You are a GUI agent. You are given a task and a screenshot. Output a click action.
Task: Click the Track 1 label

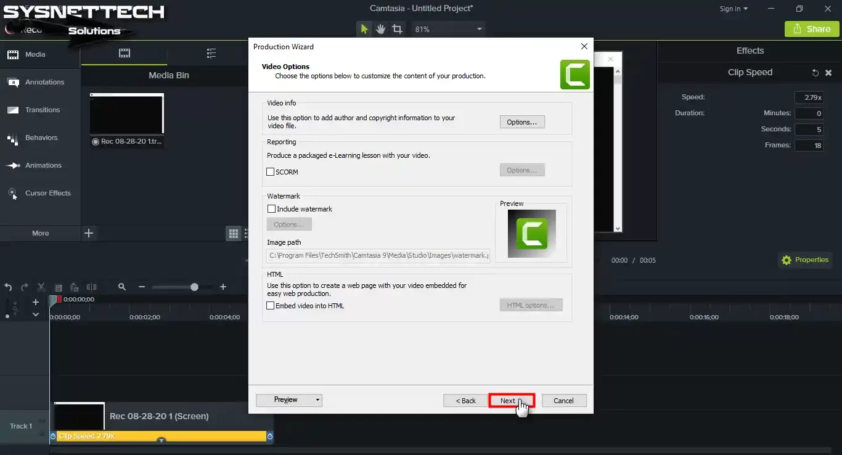[21, 426]
